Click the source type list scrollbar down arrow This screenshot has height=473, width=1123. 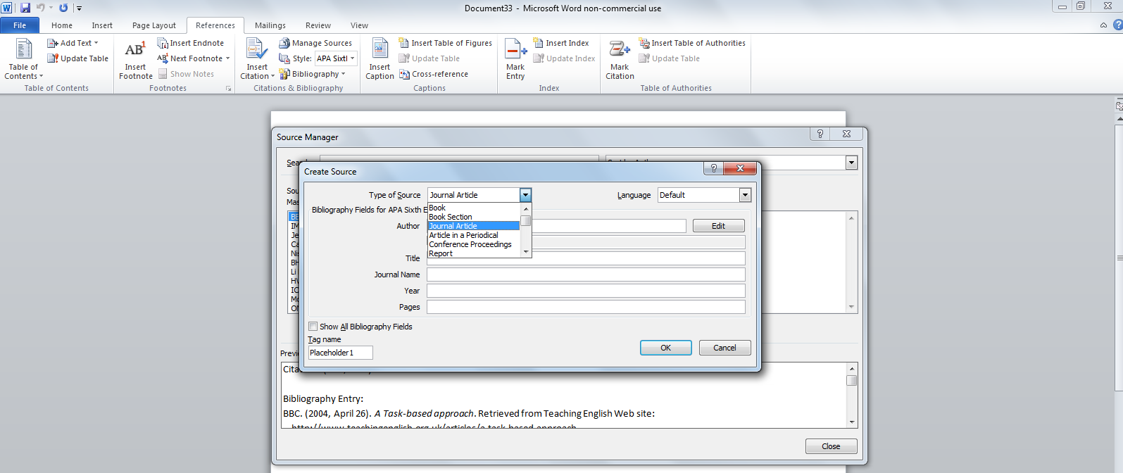click(526, 252)
